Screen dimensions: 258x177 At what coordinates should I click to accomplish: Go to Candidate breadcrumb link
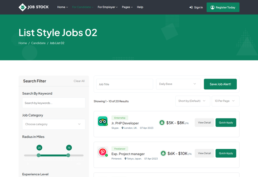click(x=38, y=43)
